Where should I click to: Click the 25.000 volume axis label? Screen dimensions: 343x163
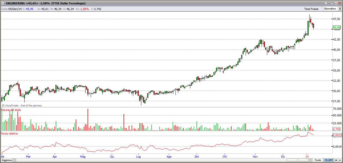337,123
